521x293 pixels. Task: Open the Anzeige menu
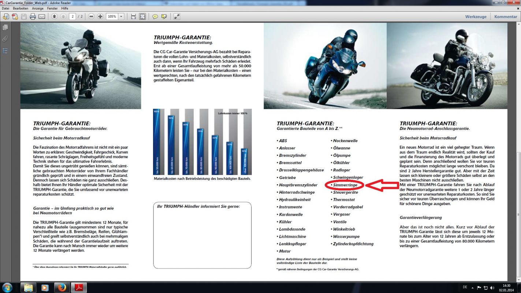point(38,8)
